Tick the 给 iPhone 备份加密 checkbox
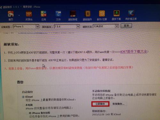The height and width of the screenshot is (120, 160). 27,113
